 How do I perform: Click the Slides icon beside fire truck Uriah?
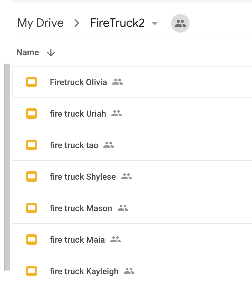click(x=31, y=113)
